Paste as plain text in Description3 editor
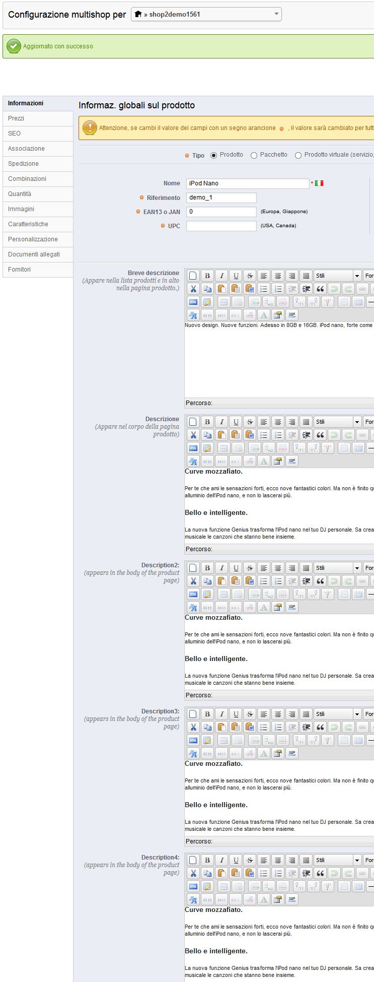The width and height of the screenshot is (374, 982). [x=235, y=727]
